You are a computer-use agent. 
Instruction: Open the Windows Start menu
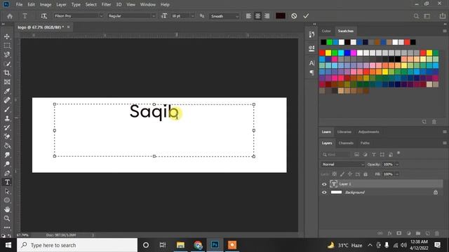click(8, 245)
